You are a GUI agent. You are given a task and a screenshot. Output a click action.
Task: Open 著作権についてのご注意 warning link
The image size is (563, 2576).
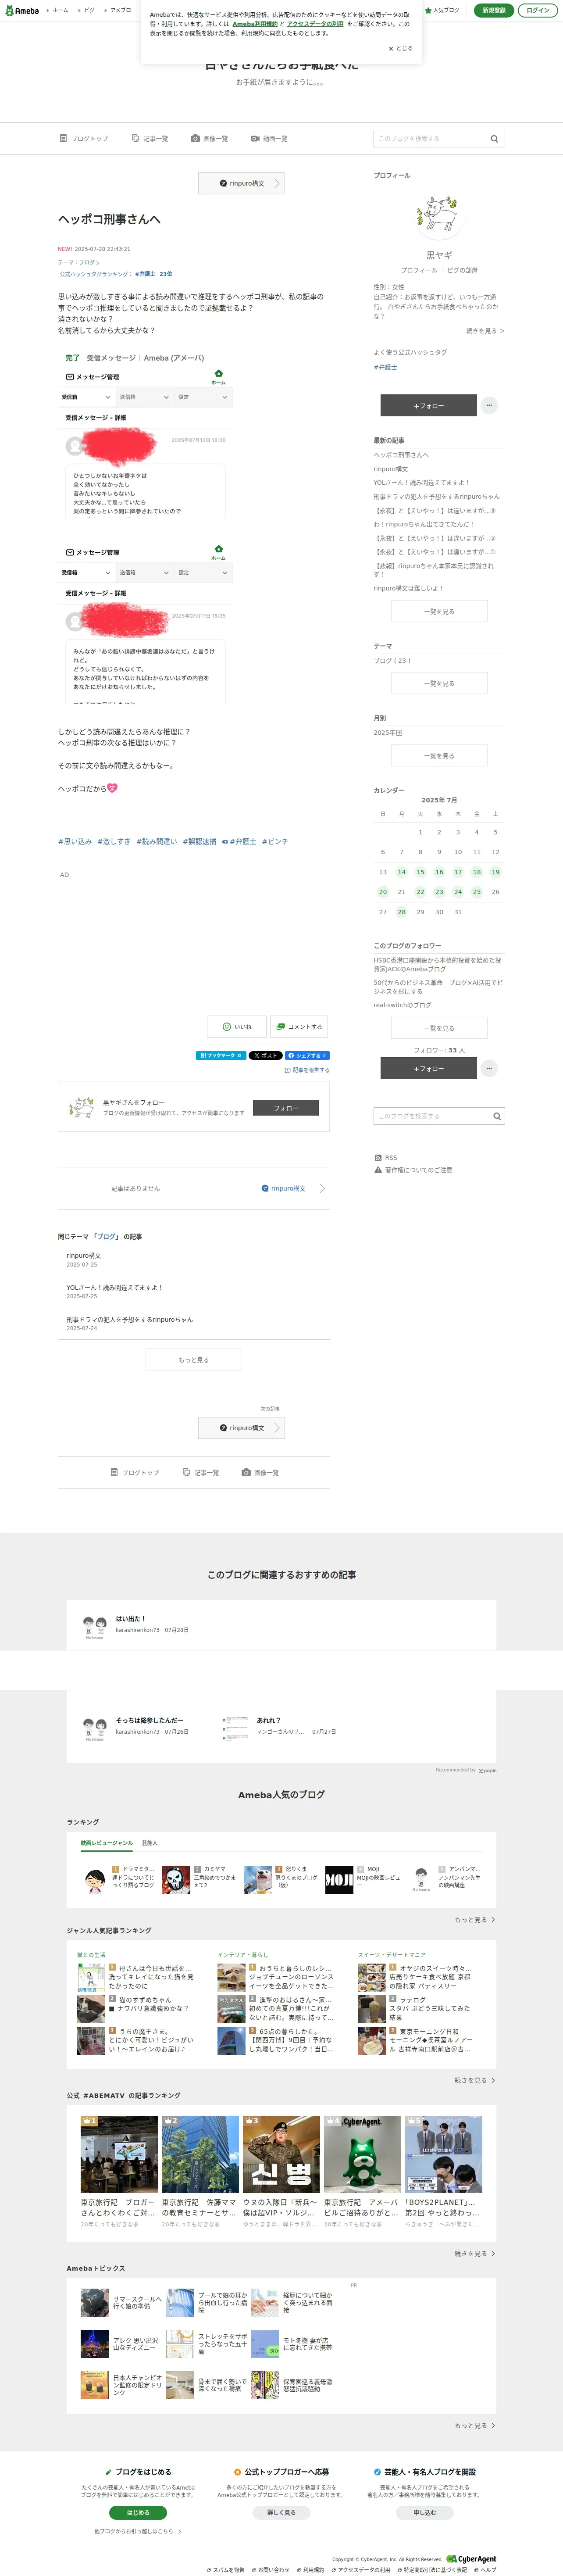[x=413, y=1169]
